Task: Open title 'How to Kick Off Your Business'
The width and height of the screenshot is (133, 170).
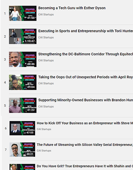Action: pyautogui.click(x=85, y=123)
